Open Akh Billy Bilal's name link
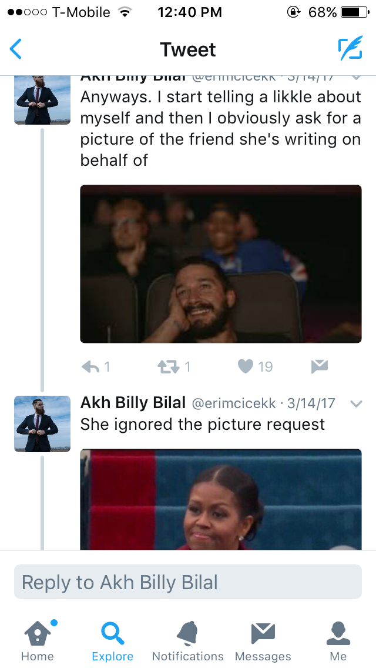The height and width of the screenshot is (668, 376). tap(133, 402)
